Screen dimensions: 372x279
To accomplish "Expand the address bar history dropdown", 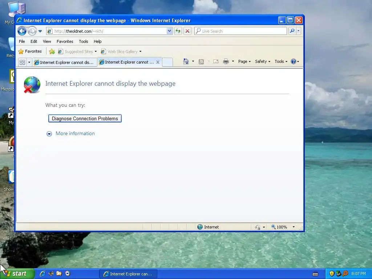I will pyautogui.click(x=169, y=31).
